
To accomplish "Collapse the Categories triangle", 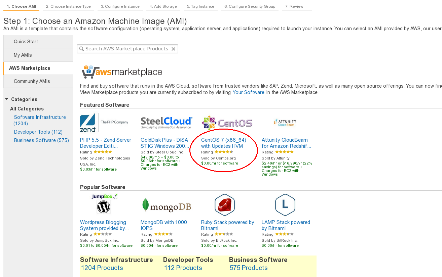I will [6, 99].
